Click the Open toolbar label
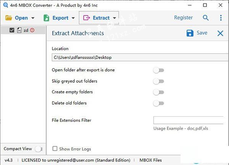The width and height of the screenshot is (229, 165). 21,18
